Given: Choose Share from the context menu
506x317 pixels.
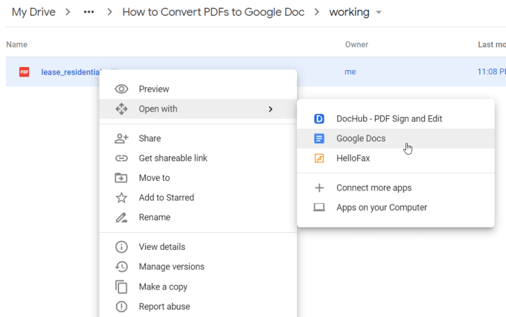Looking at the screenshot, I should (x=150, y=138).
